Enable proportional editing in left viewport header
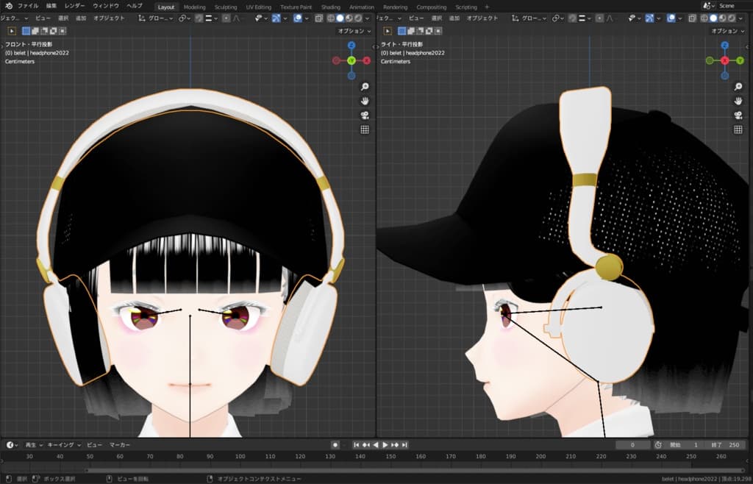 click(226, 18)
